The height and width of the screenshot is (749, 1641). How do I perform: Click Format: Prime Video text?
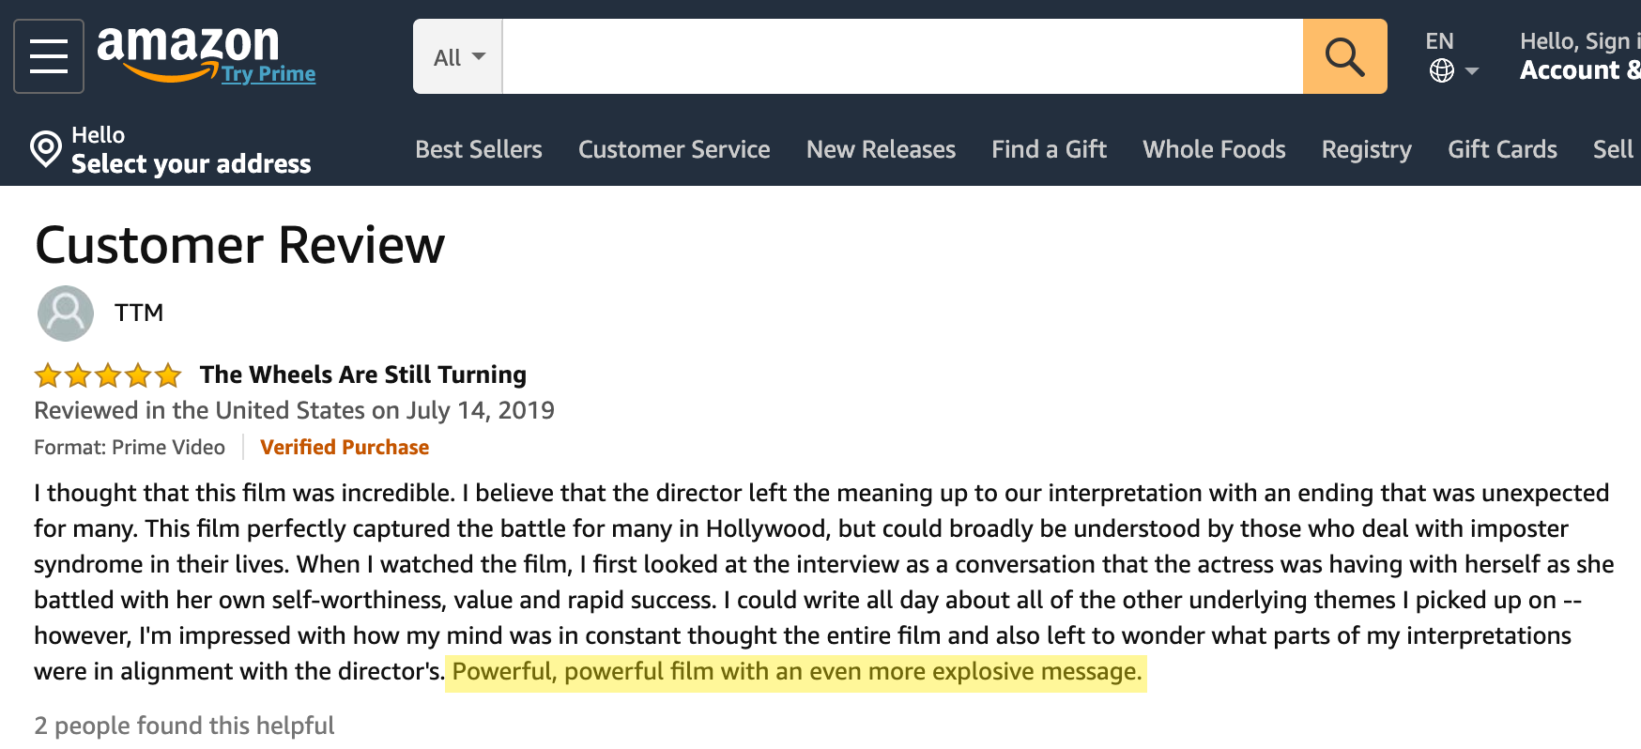point(130,448)
